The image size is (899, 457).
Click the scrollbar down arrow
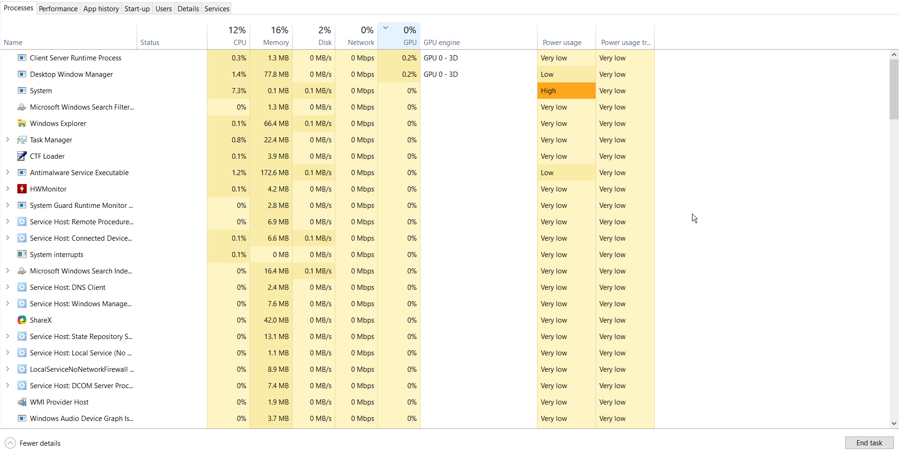pos(894,423)
